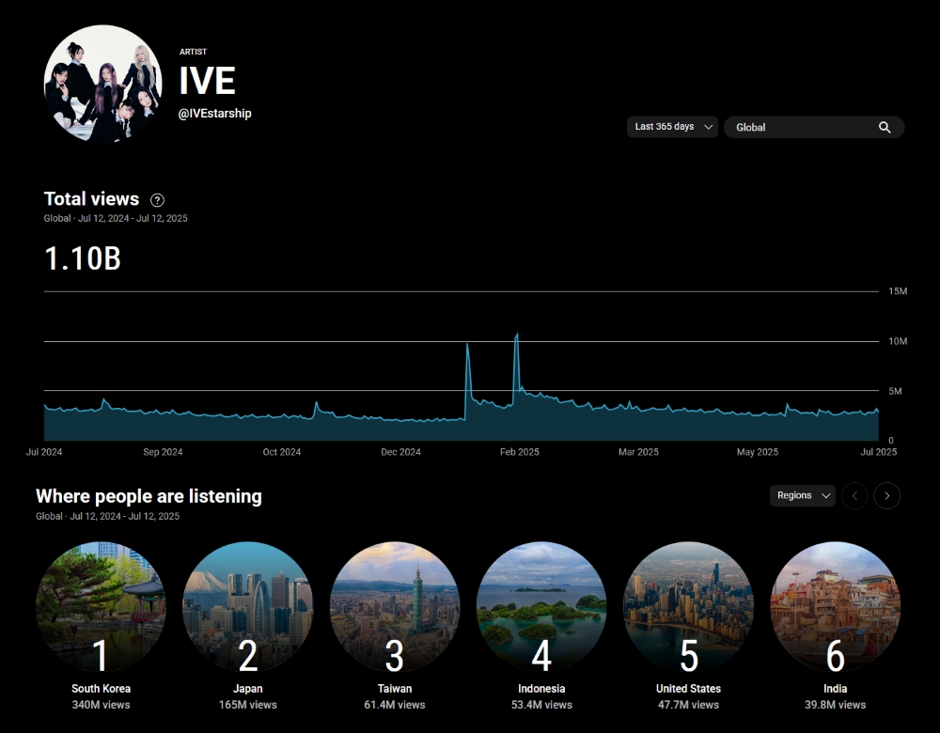Click the 53.4M views text
The image size is (940, 733).
click(541, 705)
